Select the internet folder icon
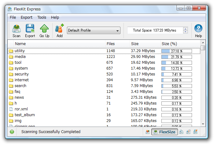The image size is (214, 145). click(11, 80)
